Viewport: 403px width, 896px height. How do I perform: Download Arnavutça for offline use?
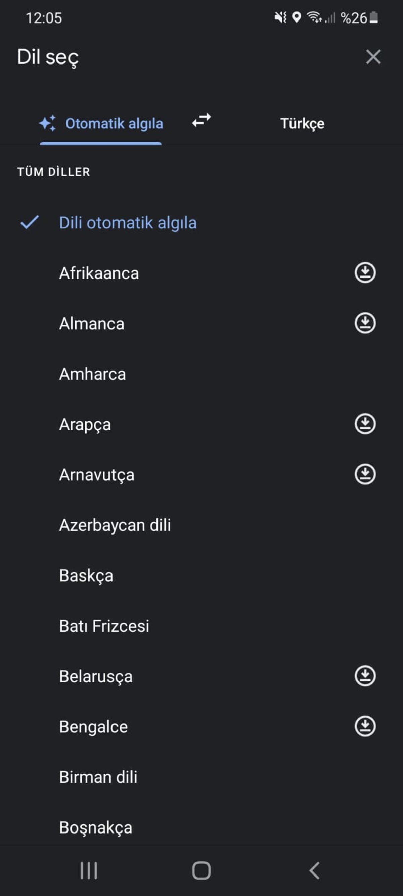[365, 474]
